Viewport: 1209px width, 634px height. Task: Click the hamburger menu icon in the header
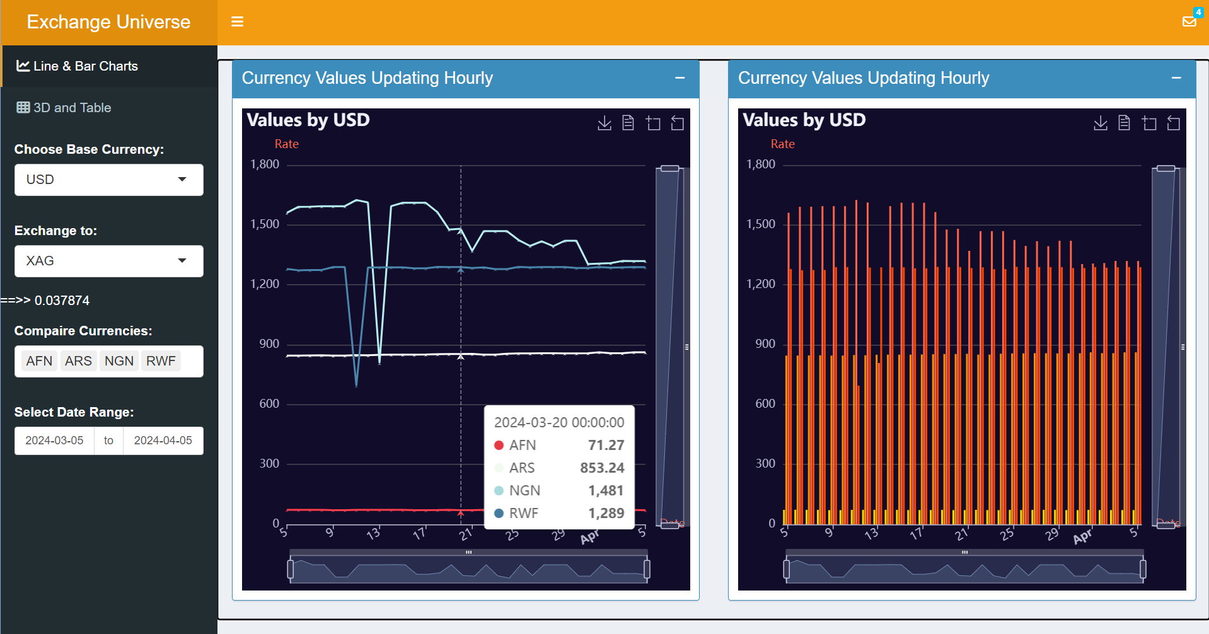point(237,21)
